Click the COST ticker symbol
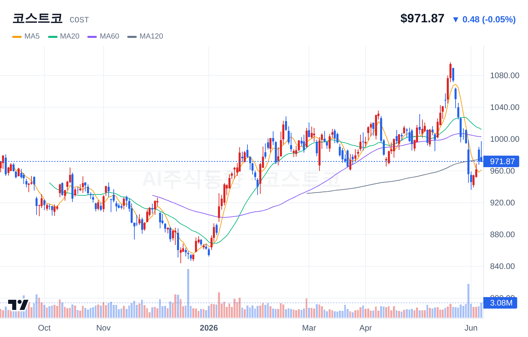Image resolution: width=528 pixels, height=337 pixels. click(x=79, y=20)
